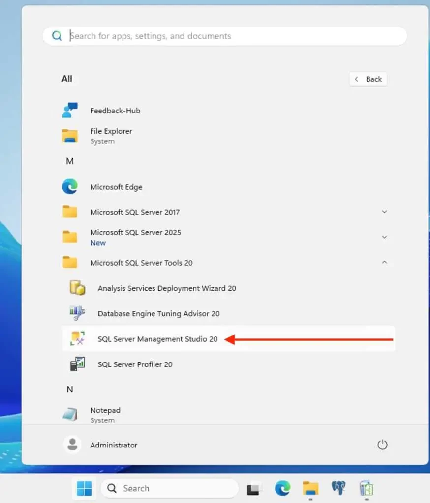Jump to letter index N header

tap(70, 390)
